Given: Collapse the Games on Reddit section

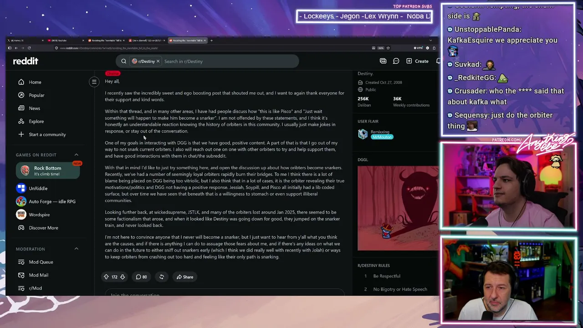Looking at the screenshot, I should [x=76, y=155].
